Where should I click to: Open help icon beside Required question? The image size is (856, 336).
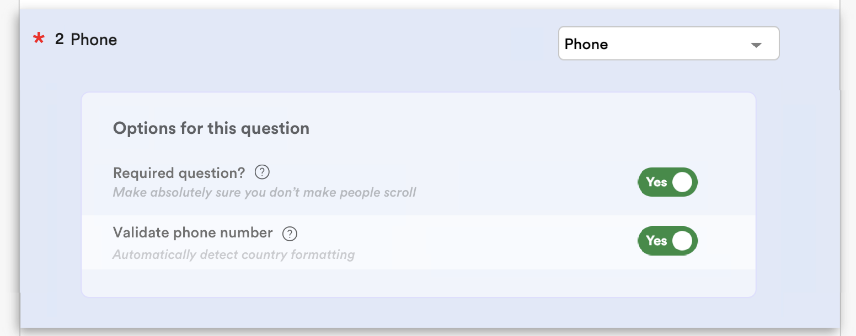pyautogui.click(x=262, y=173)
